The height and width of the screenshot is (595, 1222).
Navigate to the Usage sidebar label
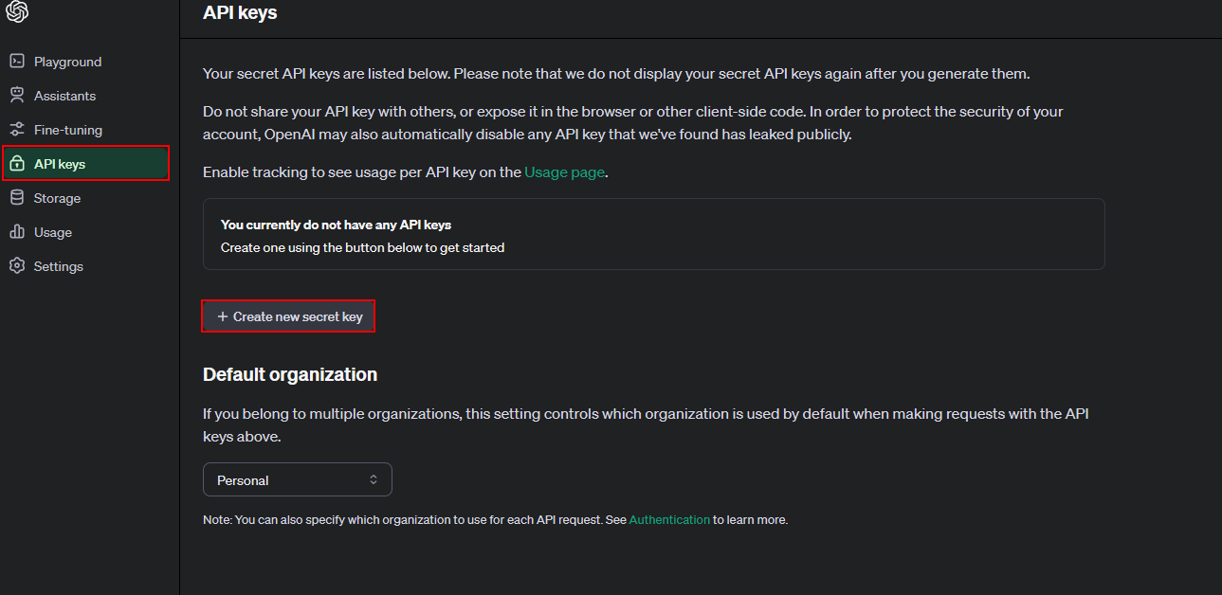pos(53,232)
